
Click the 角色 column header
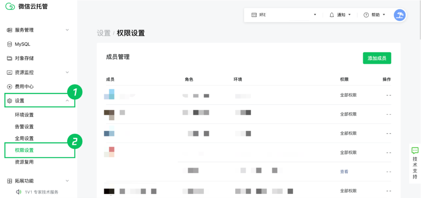pos(189,79)
